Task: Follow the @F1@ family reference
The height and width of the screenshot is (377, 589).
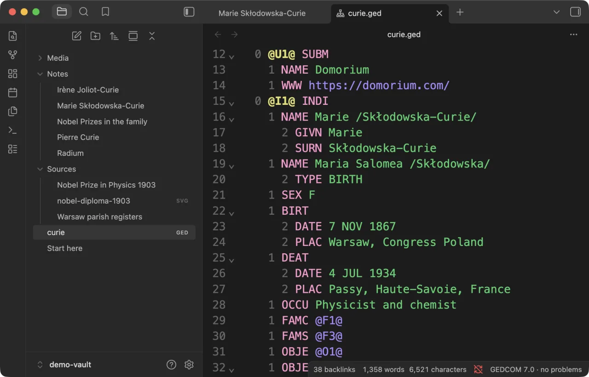Action: pos(329,320)
